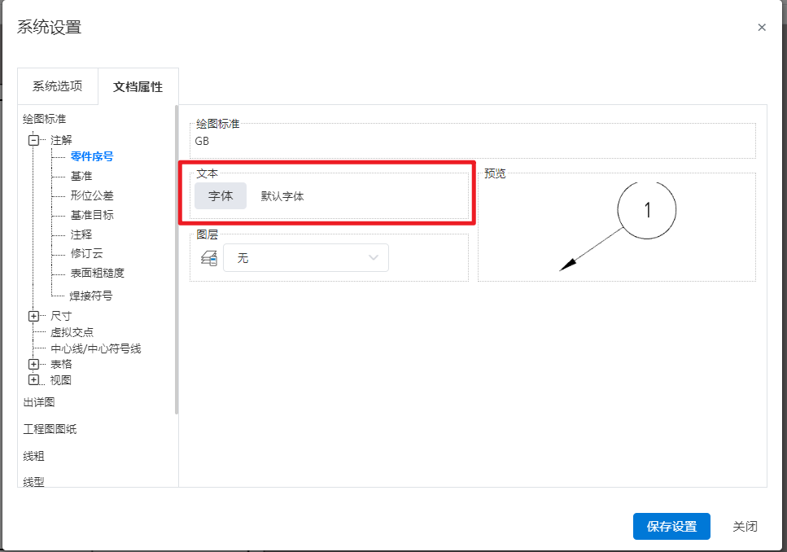
Task: Close the 系统设置 dialog with X
Action: click(762, 27)
